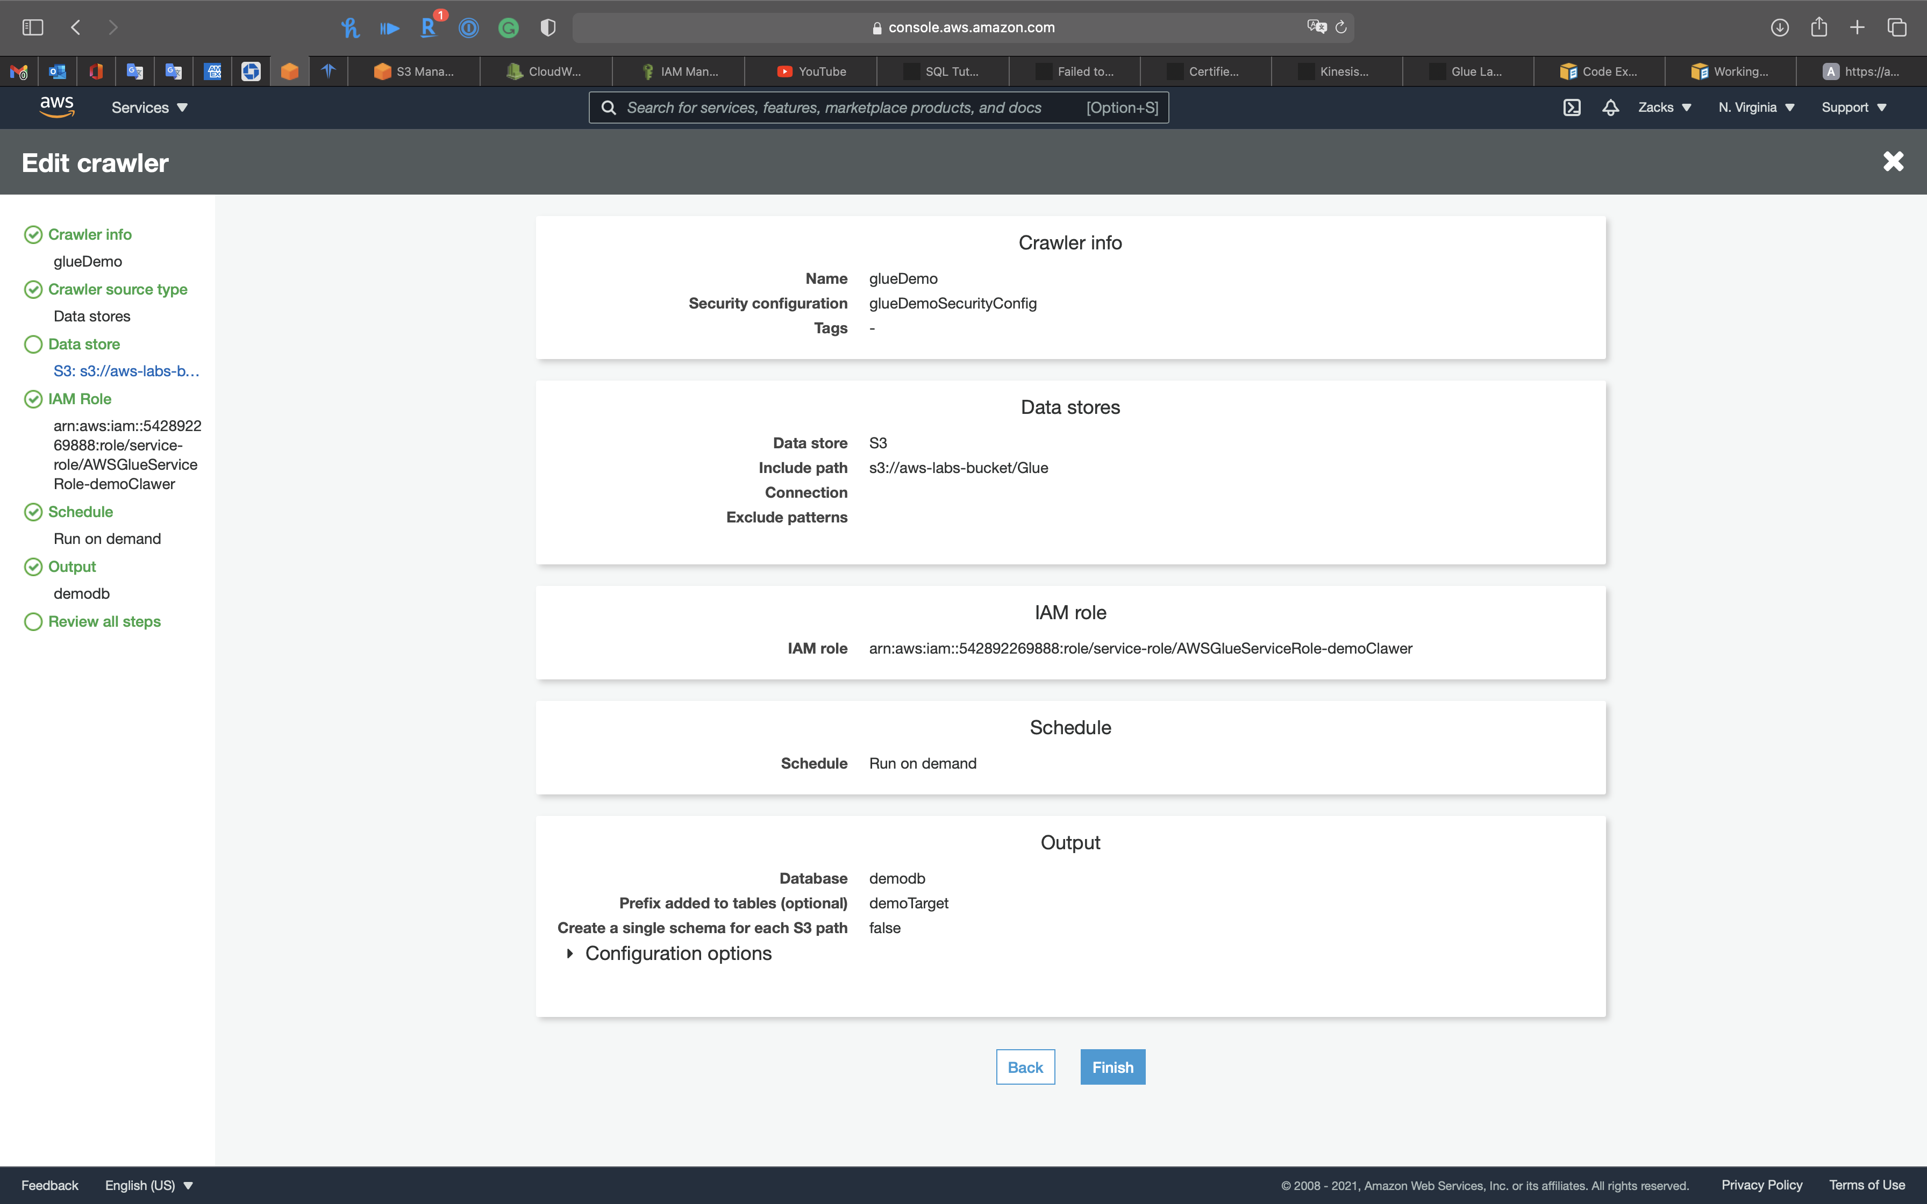This screenshot has height=1204, width=1927.
Task: Select Data store step in sidebar
Action: pos(84,344)
